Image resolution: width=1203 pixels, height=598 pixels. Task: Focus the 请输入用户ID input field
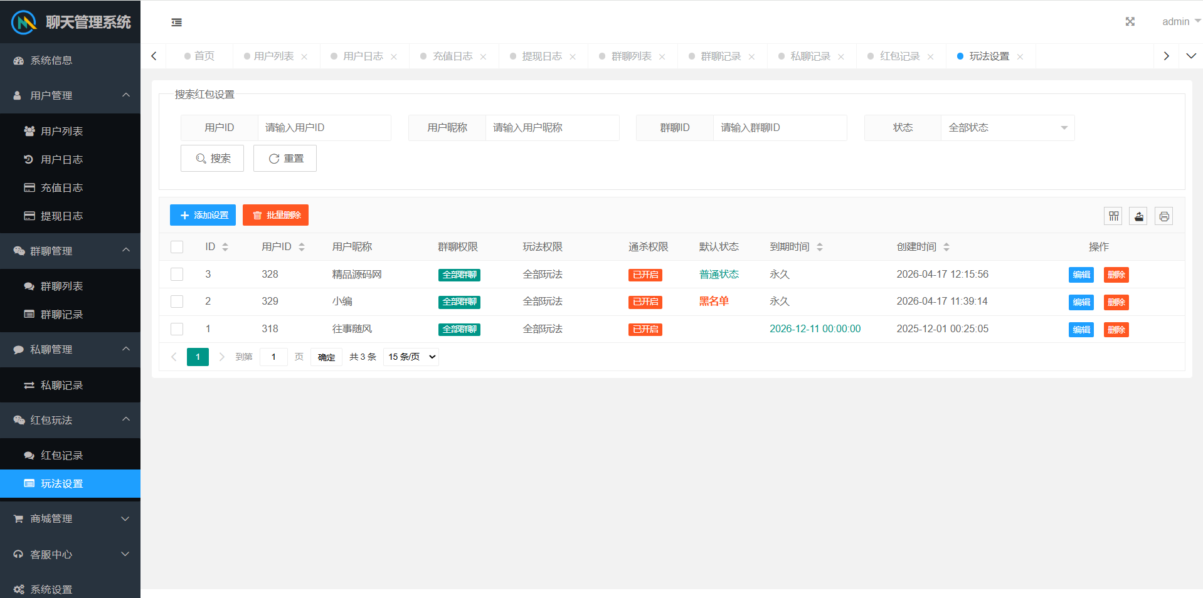click(x=324, y=128)
